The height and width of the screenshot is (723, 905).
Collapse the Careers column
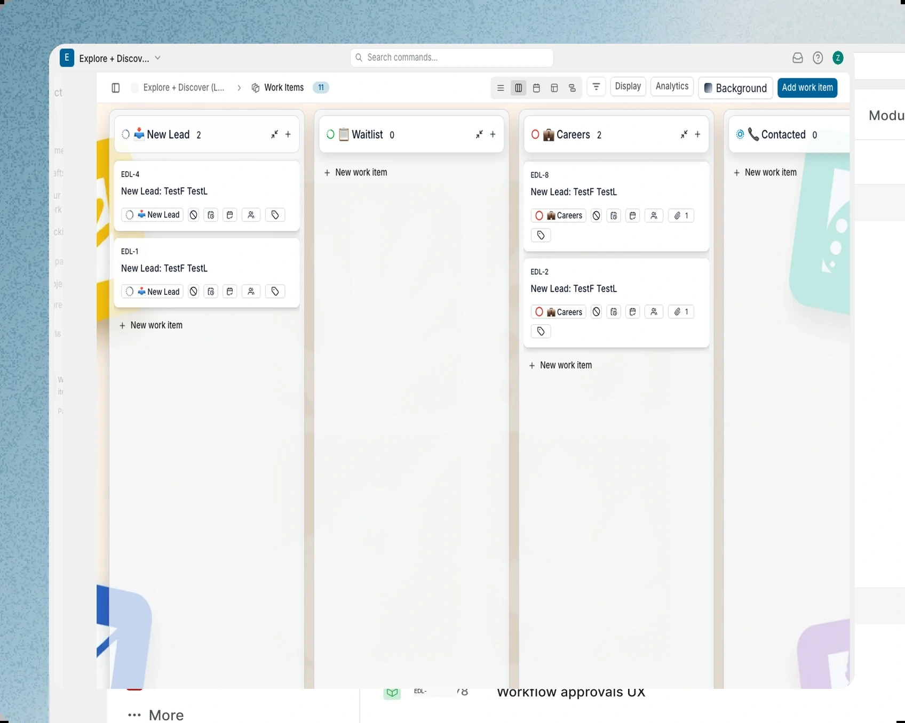(684, 134)
